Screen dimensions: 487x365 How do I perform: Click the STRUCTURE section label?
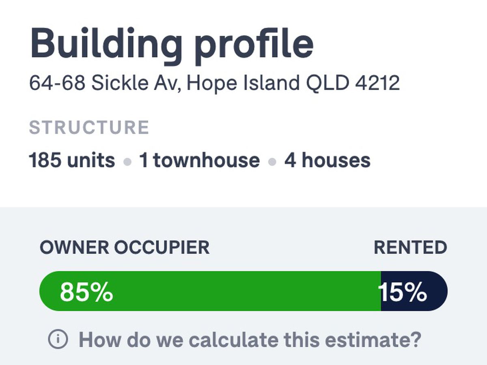(89, 127)
